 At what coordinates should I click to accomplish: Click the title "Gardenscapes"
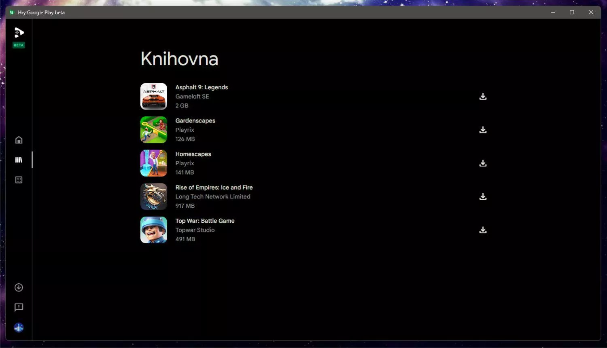coord(195,121)
